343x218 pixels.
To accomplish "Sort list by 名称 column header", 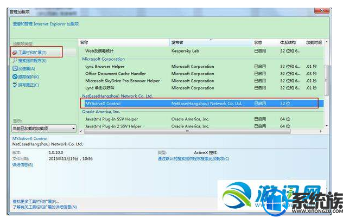I will click(x=124, y=42).
